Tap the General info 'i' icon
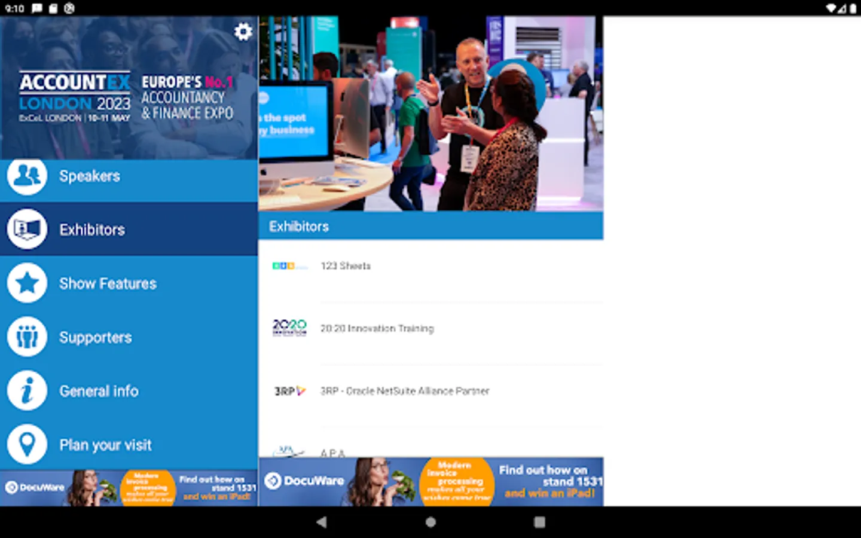 point(27,390)
